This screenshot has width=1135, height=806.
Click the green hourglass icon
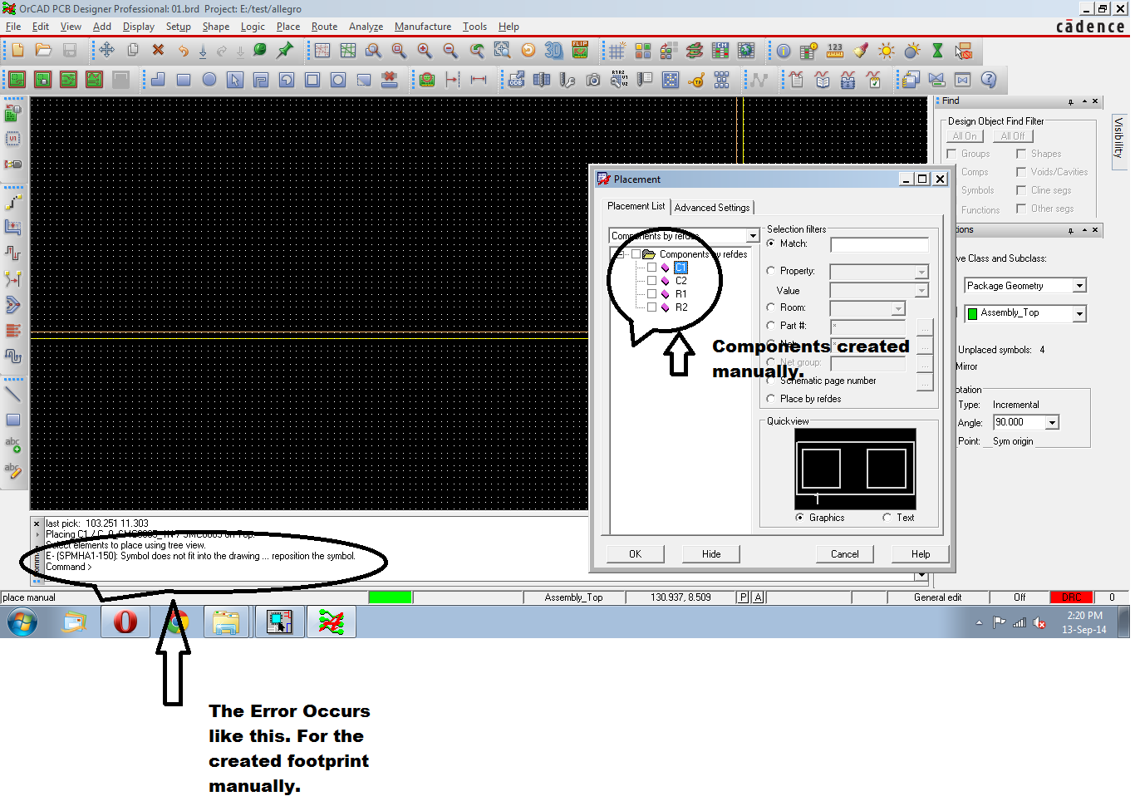937,51
